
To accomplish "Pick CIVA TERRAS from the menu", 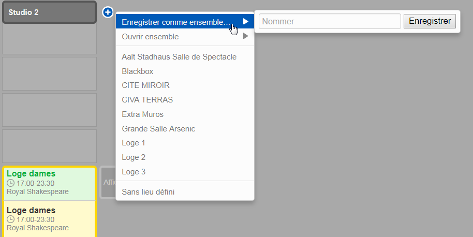I will point(147,99).
